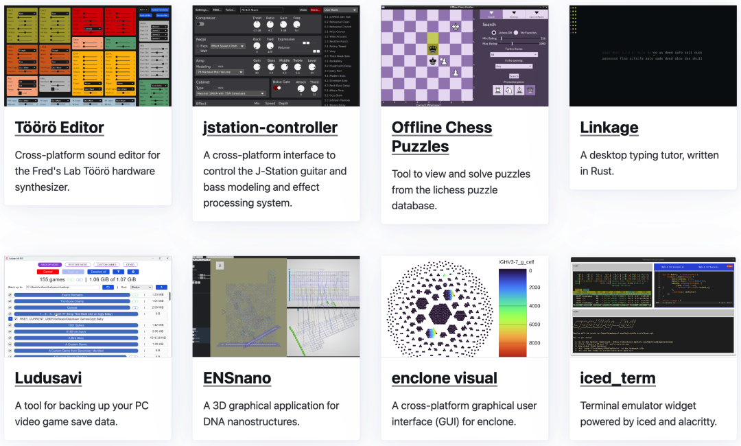Open the Part selector dropdown in Töörö Editor

pyautogui.click(x=143, y=10)
